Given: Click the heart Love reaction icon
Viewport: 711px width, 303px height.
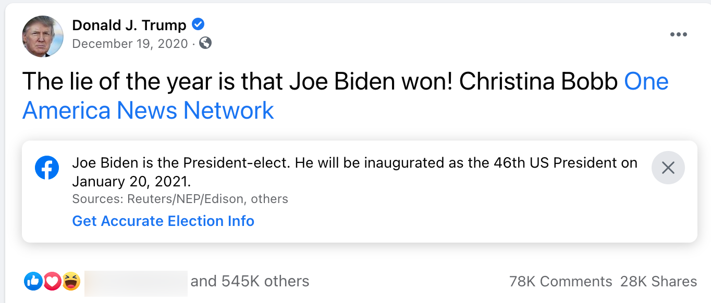Looking at the screenshot, I should tap(52, 281).
